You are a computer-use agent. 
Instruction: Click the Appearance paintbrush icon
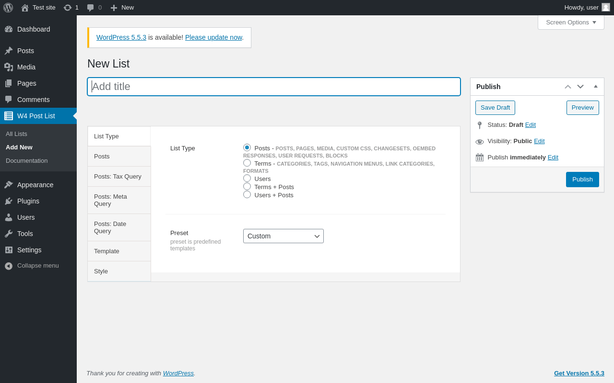pyautogui.click(x=9, y=185)
